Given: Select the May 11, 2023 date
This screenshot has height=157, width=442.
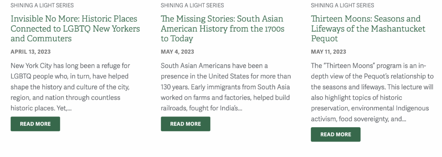Looking at the screenshot, I should [x=328, y=52].
